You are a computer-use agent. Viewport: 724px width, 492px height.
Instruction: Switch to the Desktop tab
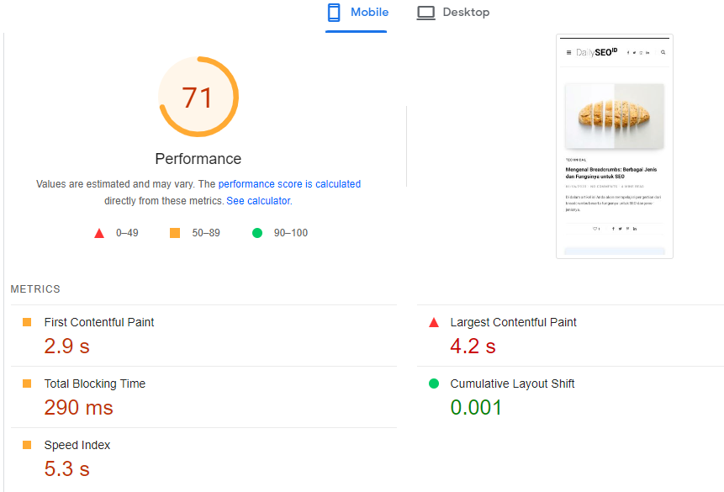(453, 12)
